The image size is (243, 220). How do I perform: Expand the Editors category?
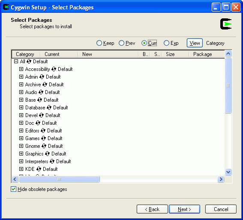[x=21, y=131]
